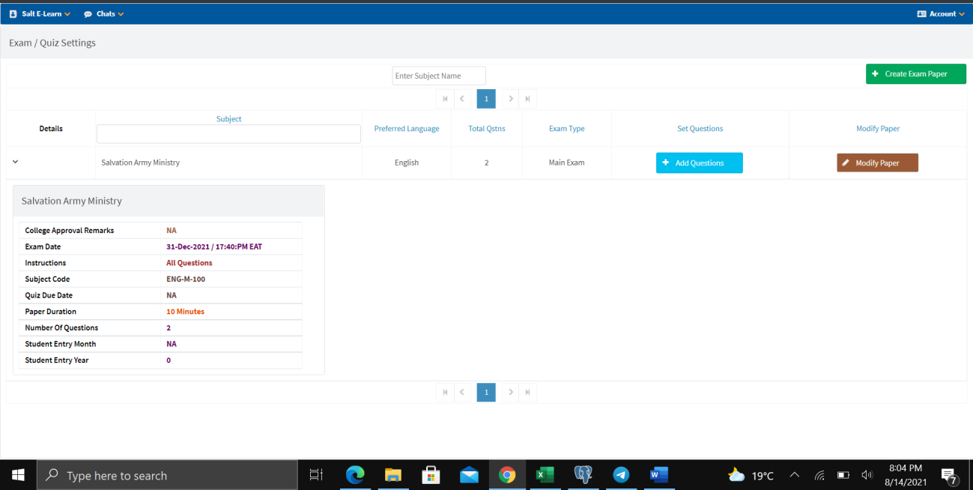
Task: Click the Add Questions button
Action: [699, 163]
